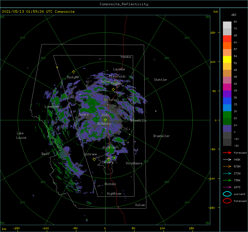The width and height of the screenshot is (248, 232).
Task: Click the Cochrane label
Action: [x=90, y=154]
